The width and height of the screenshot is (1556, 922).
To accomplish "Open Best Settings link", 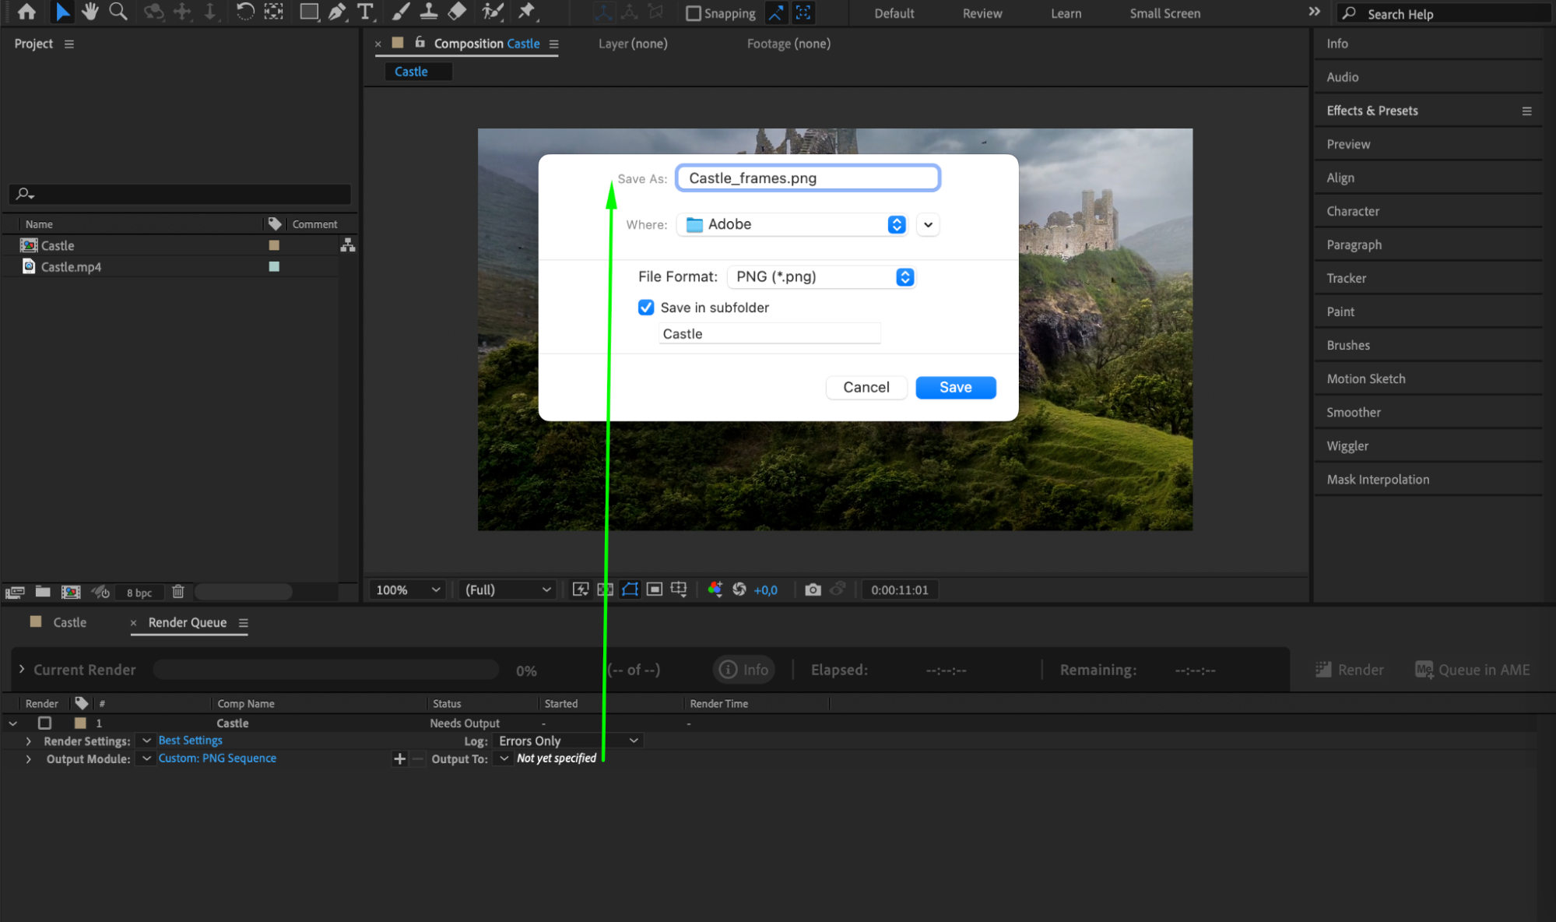I will click(x=190, y=741).
